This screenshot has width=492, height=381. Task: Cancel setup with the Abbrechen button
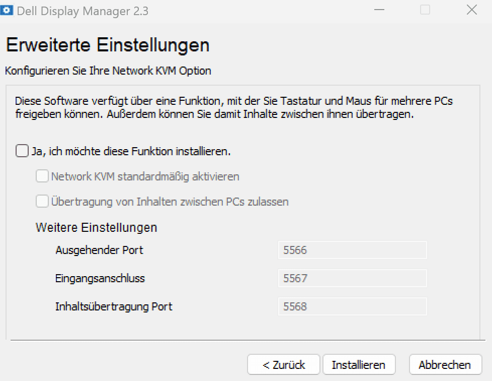(x=445, y=365)
